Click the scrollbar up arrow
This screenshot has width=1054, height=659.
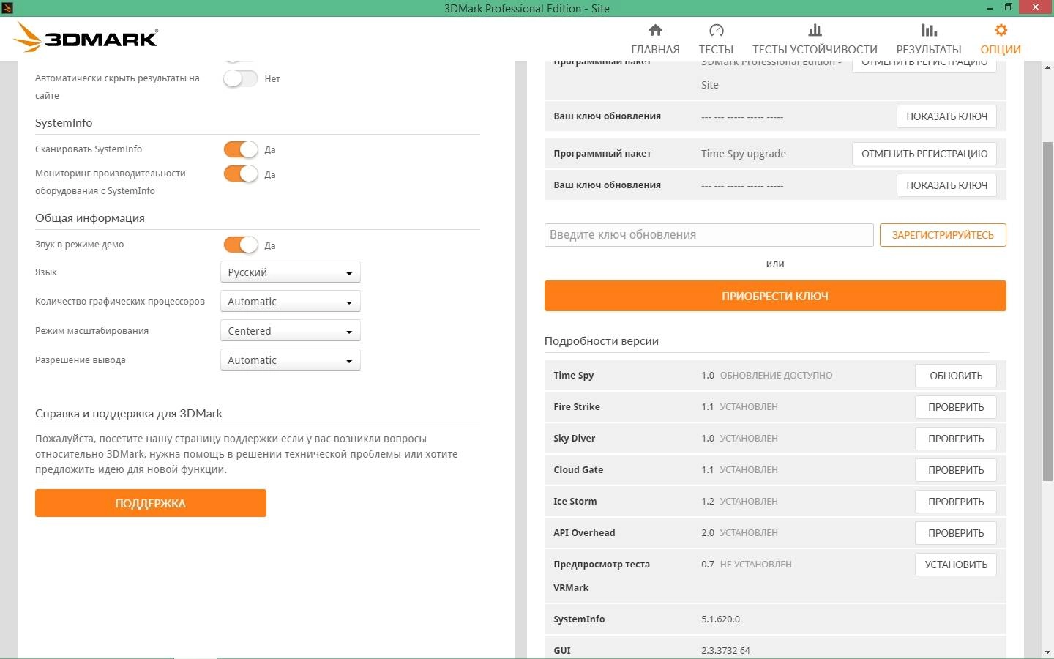(x=1047, y=67)
